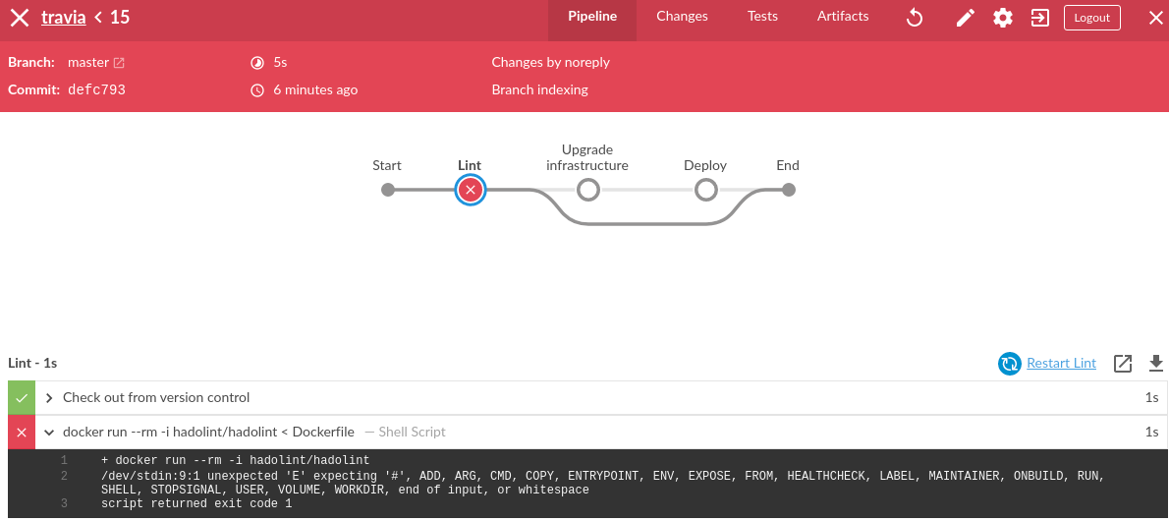
Task: Open the travia pipeline link
Action: (x=64, y=17)
